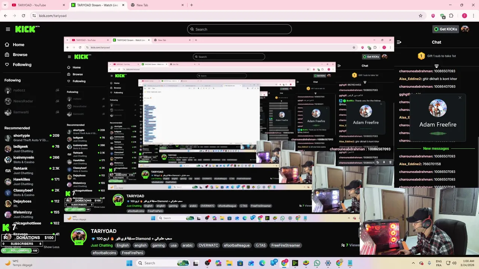Close the TARIYOAD - YouTube tab
The height and width of the screenshot is (269, 479).
tap(64, 5)
